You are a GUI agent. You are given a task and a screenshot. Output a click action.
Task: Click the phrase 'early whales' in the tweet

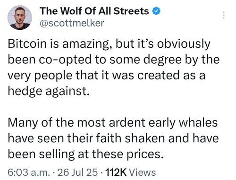coord(183,123)
